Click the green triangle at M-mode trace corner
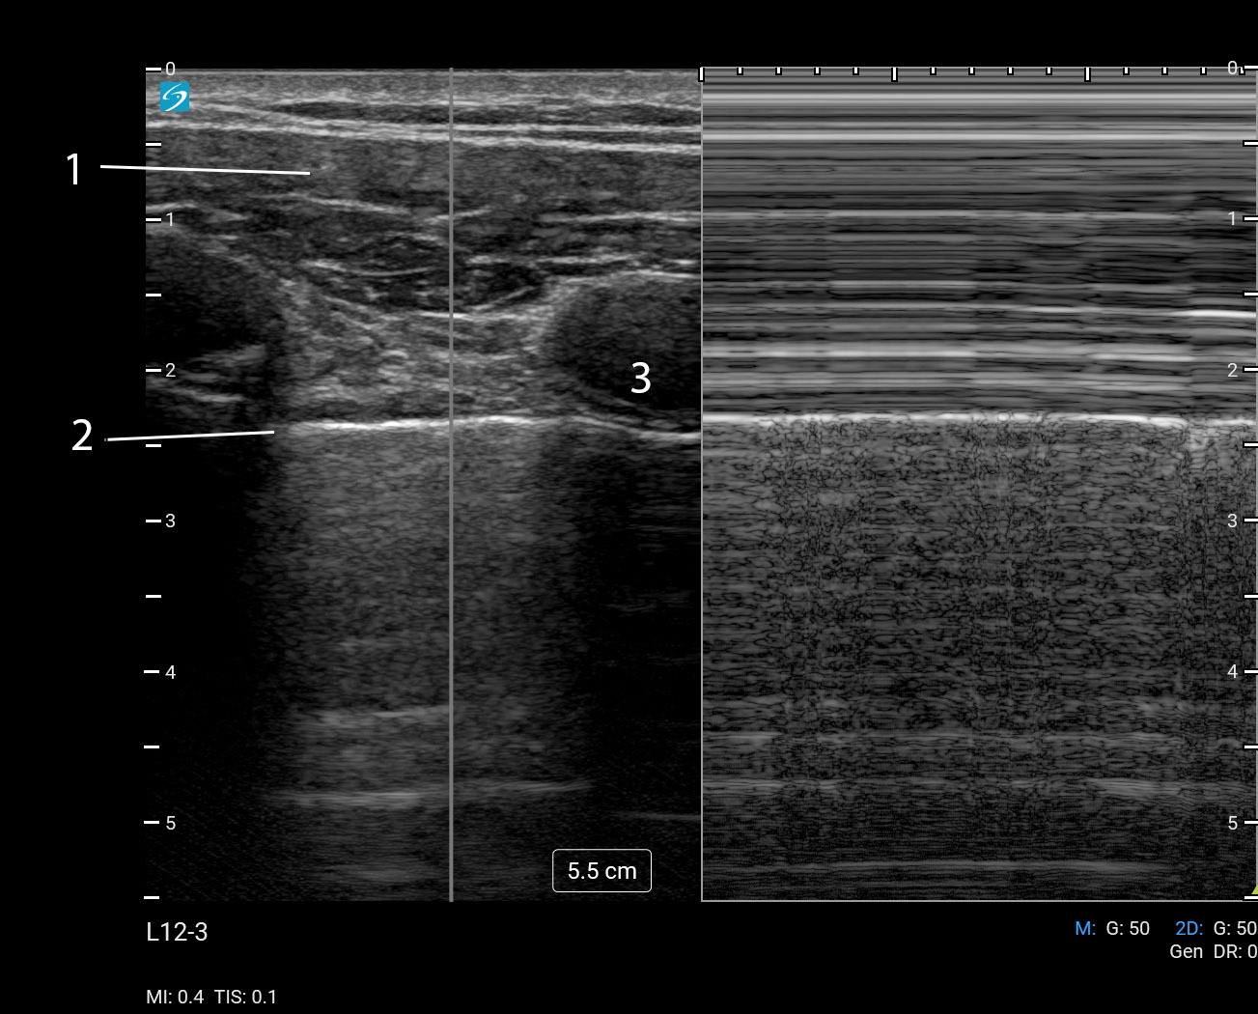Screen dimensions: 1258x1014 tap(1253, 889)
